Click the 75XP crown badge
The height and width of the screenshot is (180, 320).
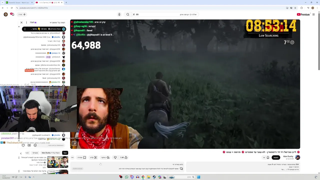click(x=33, y=22)
